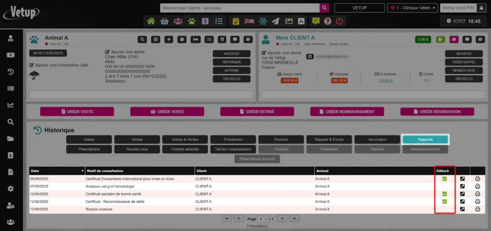
Task: Open the orange question mark help icon
Action: pyautogui.click(x=328, y=21)
